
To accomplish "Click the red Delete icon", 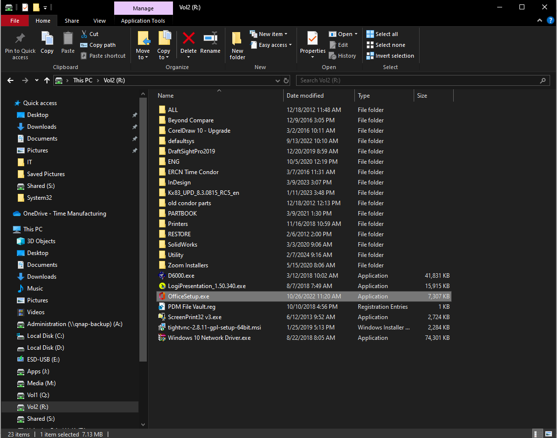I will pos(189,38).
